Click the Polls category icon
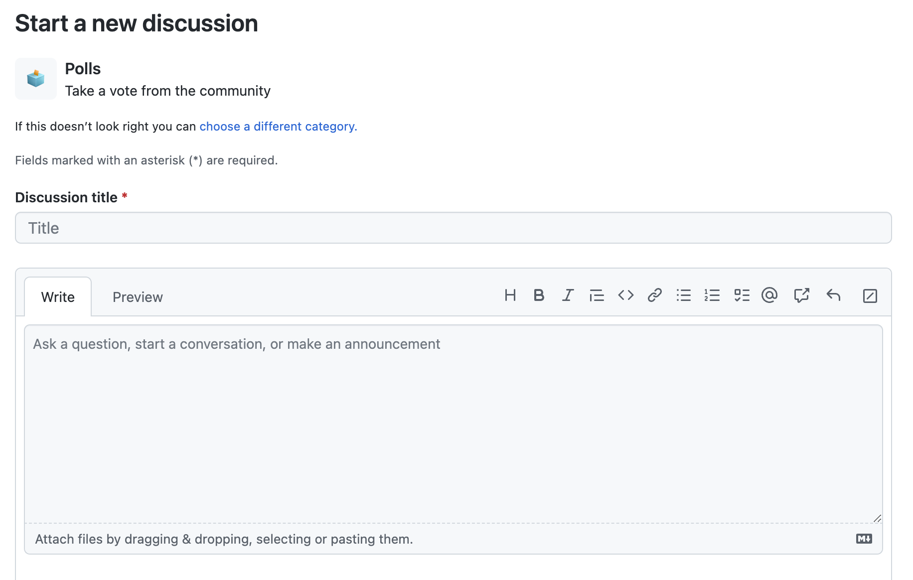 coord(35,78)
